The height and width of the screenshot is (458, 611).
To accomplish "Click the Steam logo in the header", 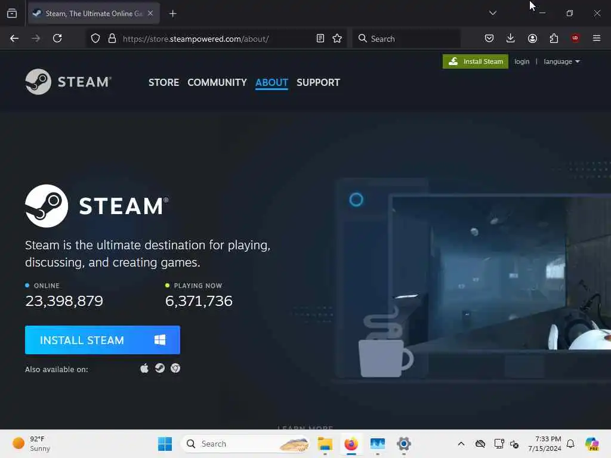I will click(69, 82).
